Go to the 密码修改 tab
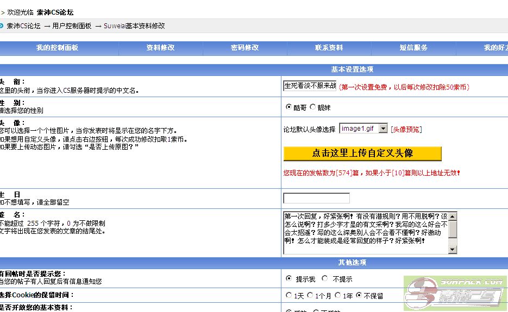Screen dimensions: 508x312 [244, 48]
